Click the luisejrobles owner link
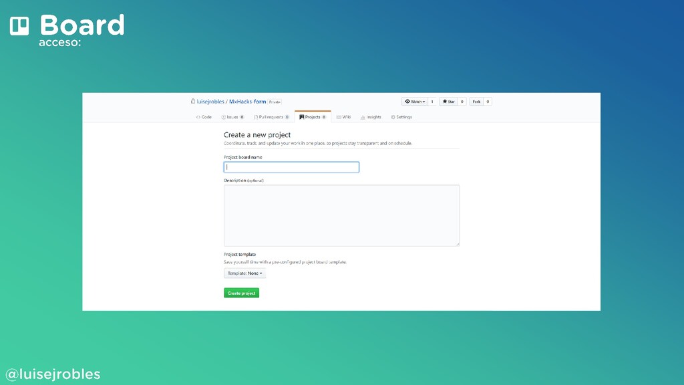Image resolution: width=684 pixels, height=385 pixels. click(x=210, y=102)
